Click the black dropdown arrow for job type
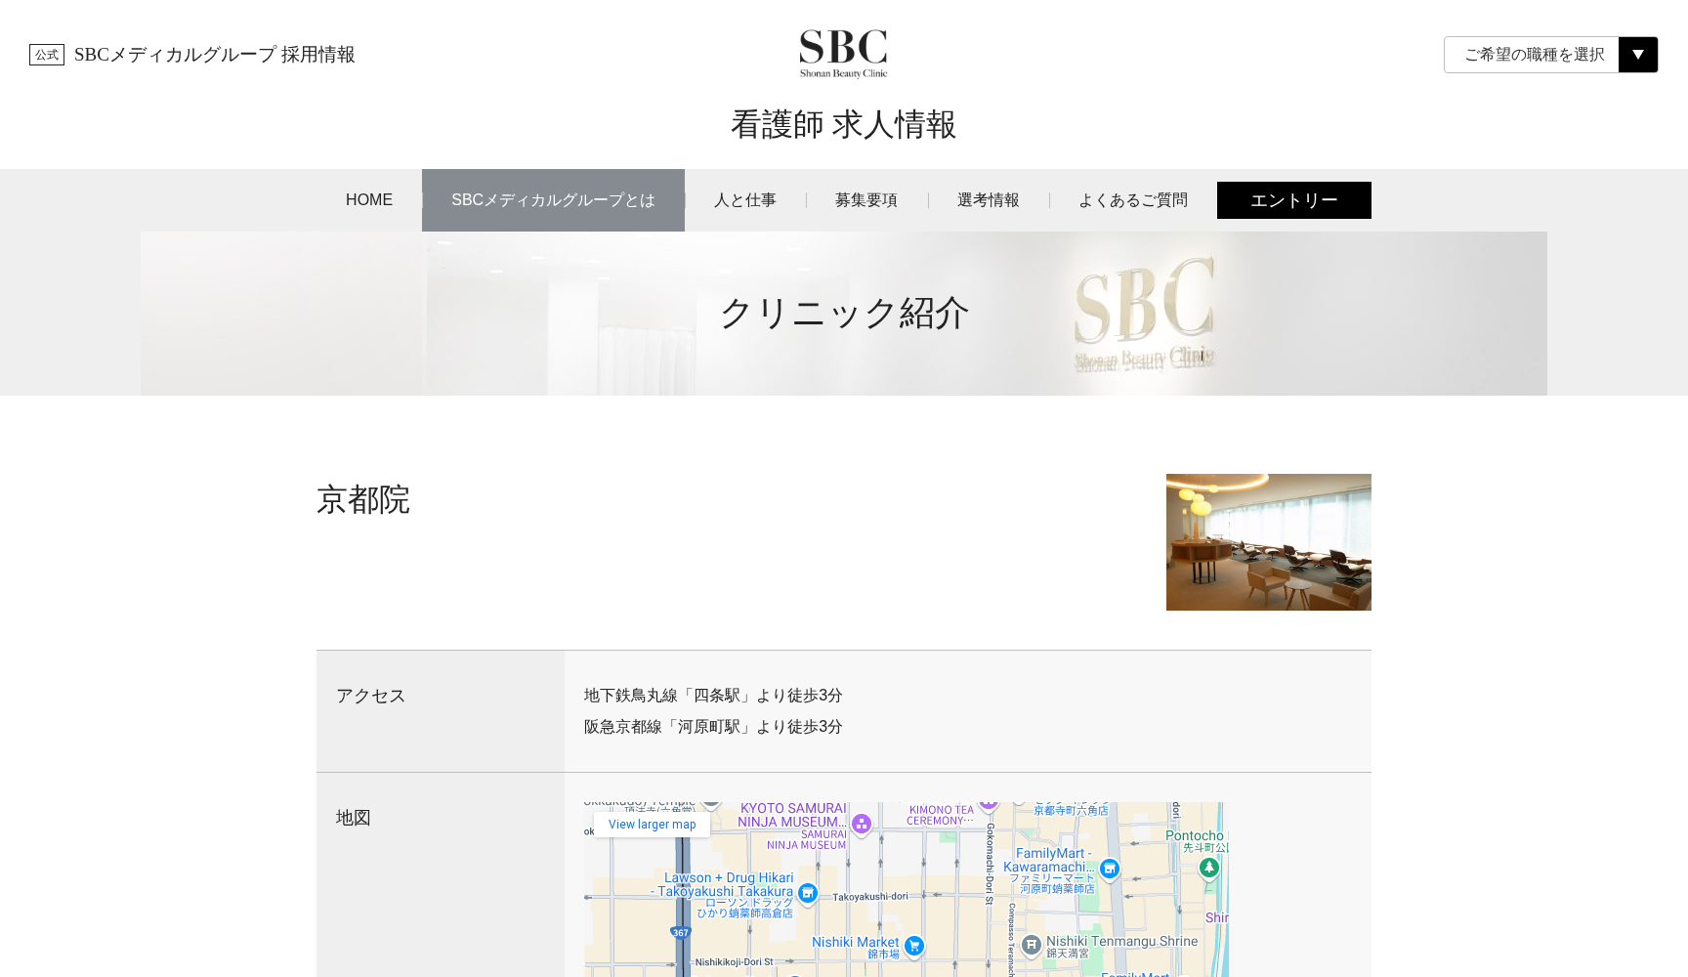This screenshot has height=977, width=1688. tap(1638, 55)
